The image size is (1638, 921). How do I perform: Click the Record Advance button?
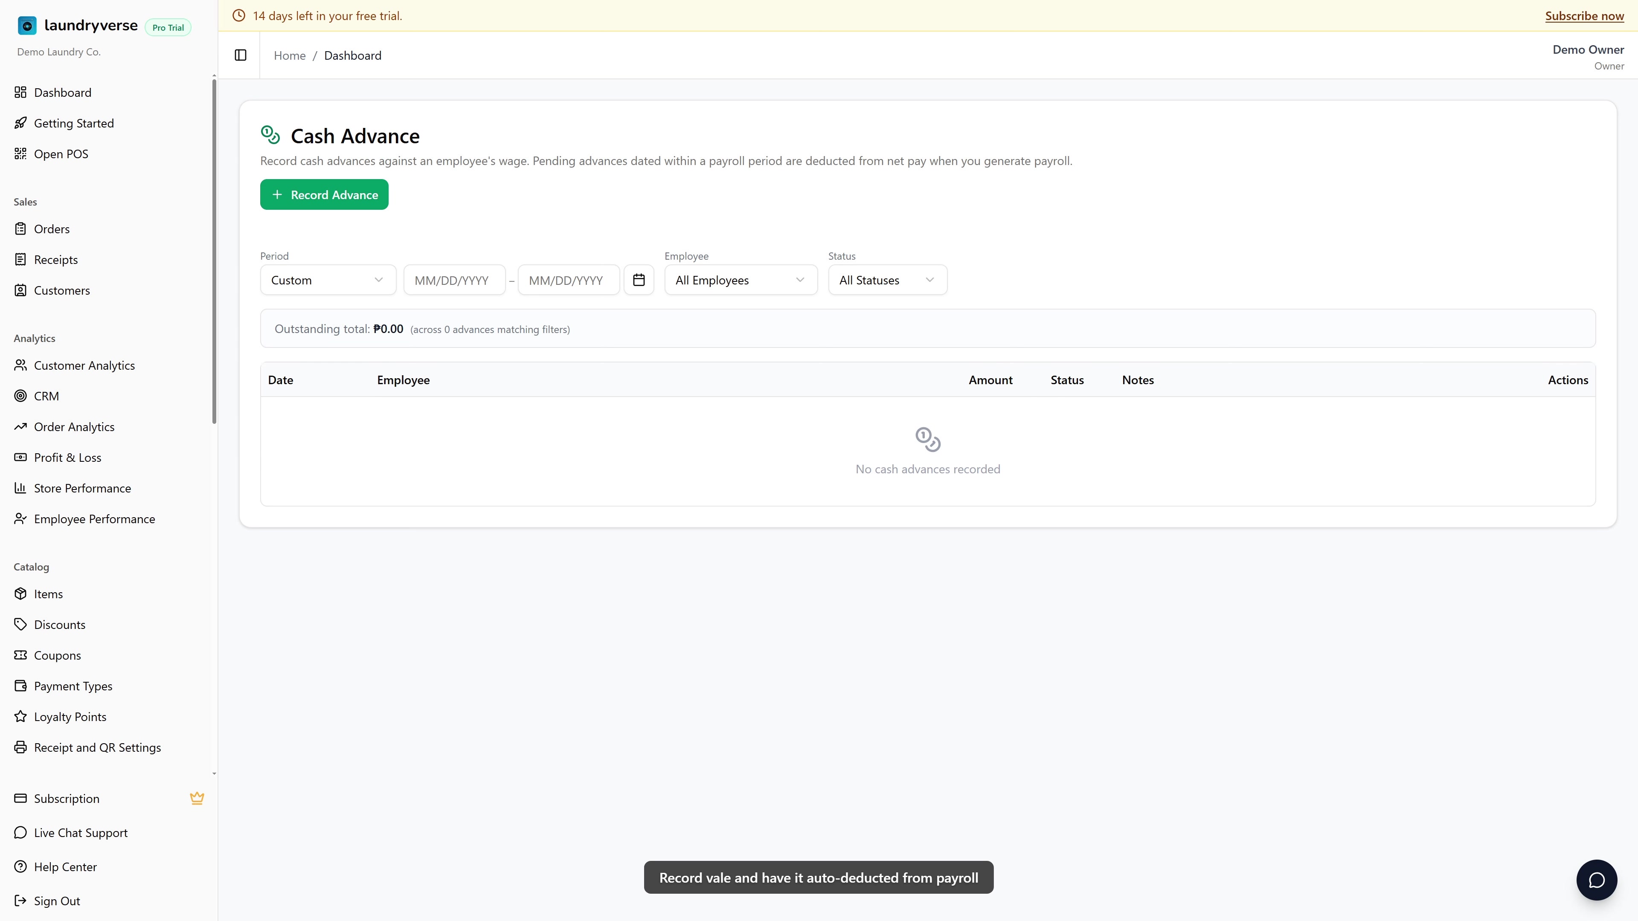point(324,194)
